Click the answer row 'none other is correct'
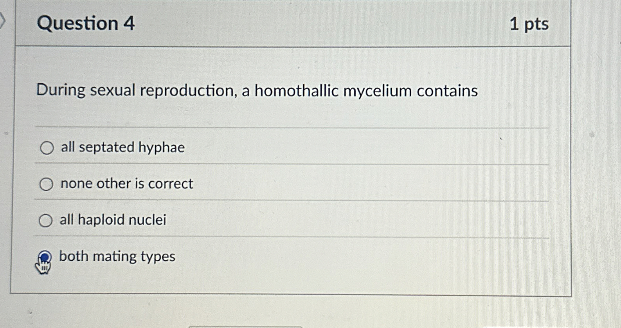The height and width of the screenshot is (328, 621). tap(126, 184)
